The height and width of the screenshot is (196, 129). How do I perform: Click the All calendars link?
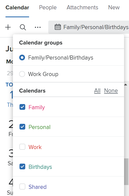click(x=97, y=91)
